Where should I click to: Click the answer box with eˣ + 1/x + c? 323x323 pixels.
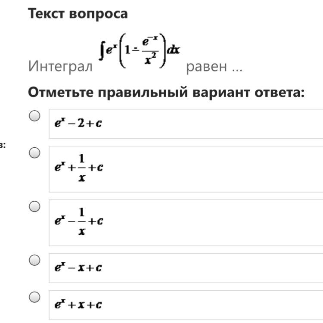coord(186,169)
